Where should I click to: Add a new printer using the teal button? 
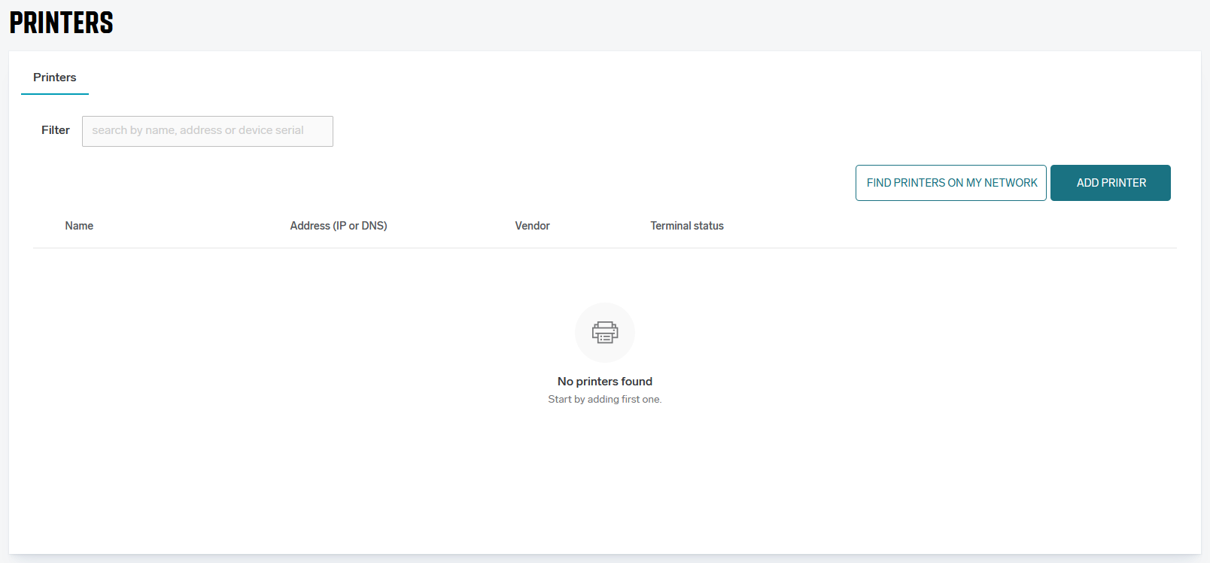click(1110, 183)
